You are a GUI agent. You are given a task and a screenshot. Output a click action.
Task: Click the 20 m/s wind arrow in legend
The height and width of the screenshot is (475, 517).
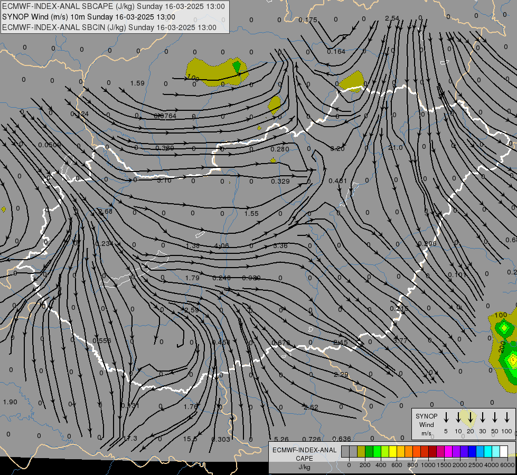(470, 417)
